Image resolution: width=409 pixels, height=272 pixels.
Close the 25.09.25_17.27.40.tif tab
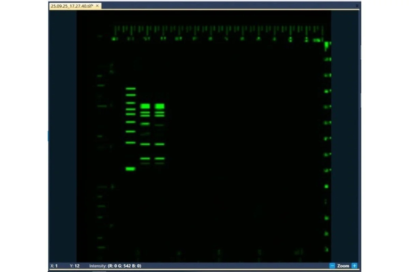click(x=97, y=6)
